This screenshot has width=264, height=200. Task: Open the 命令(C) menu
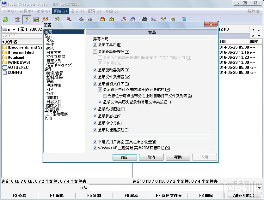(43, 11)
